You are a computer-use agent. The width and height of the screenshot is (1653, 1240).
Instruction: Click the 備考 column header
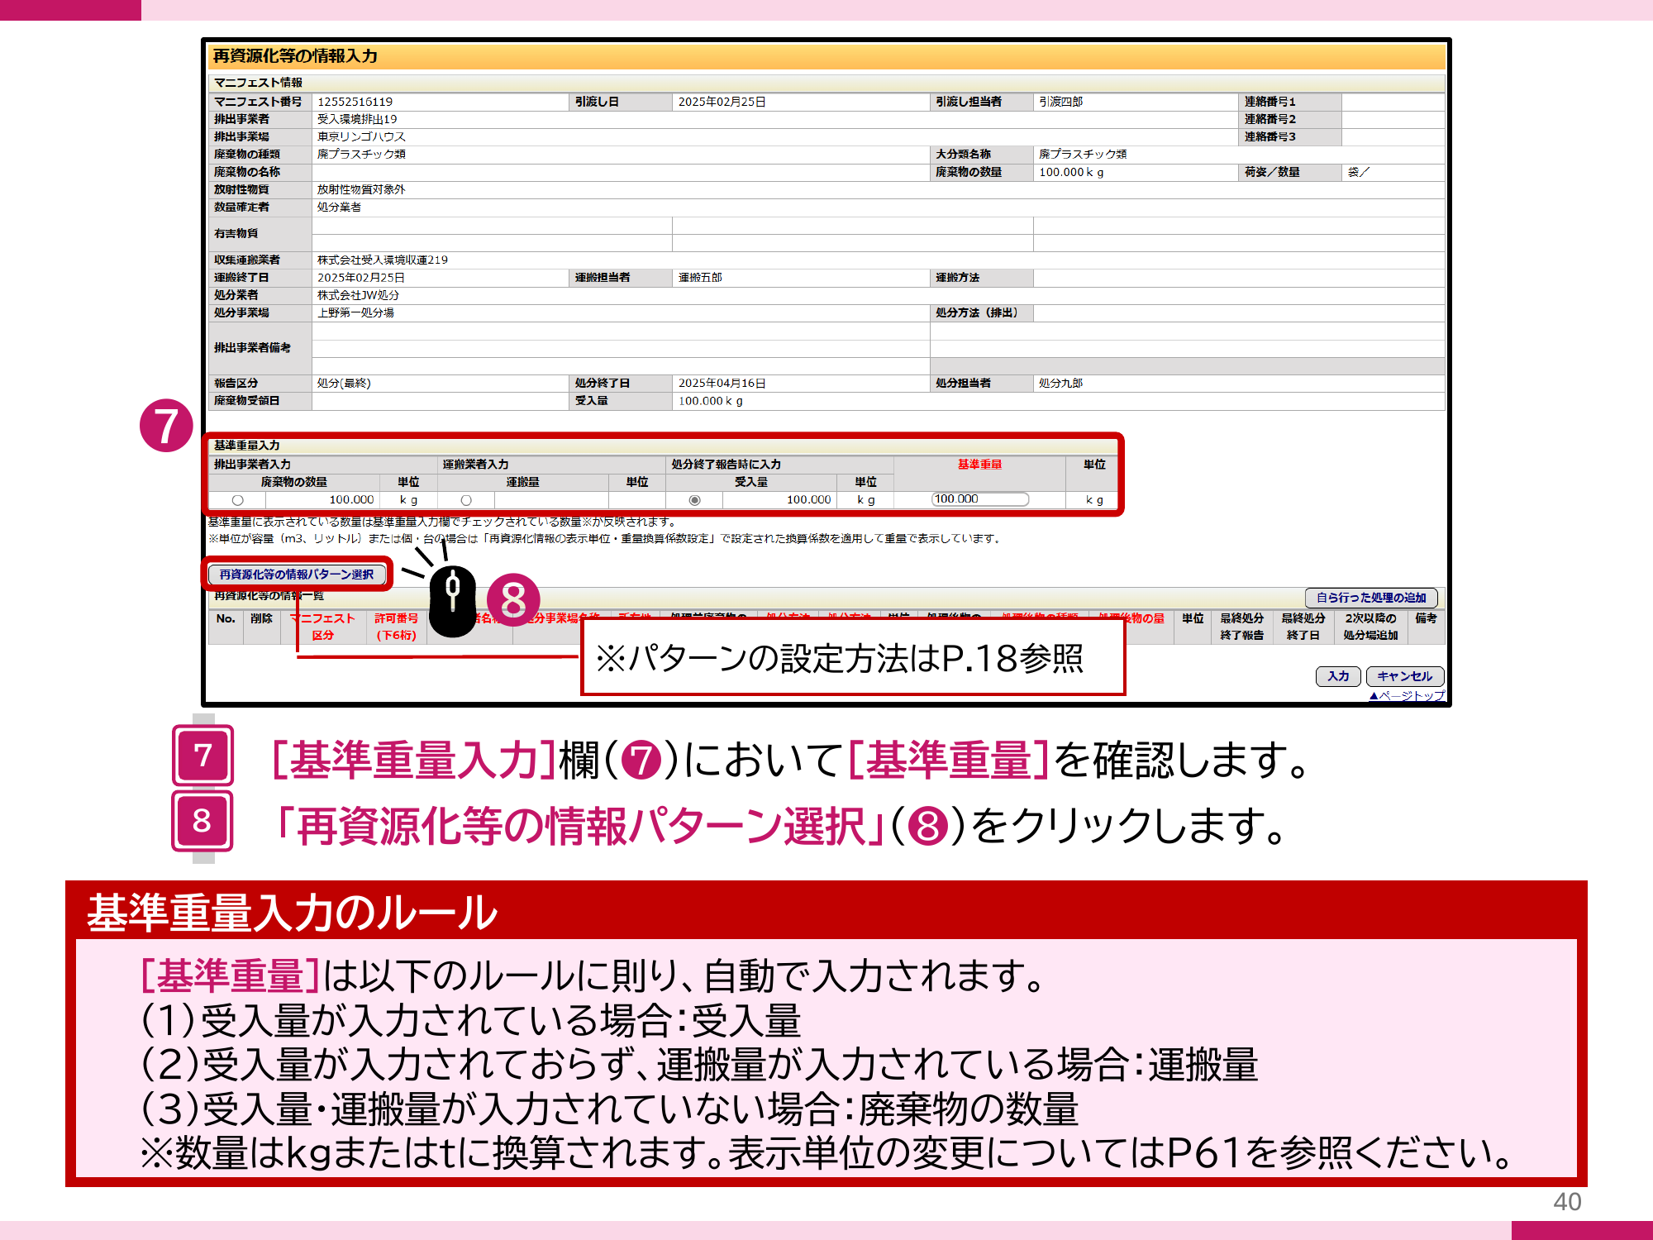(1426, 618)
